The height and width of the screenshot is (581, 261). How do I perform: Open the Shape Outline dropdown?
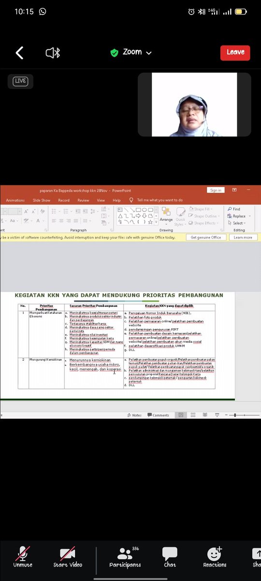coord(203,216)
